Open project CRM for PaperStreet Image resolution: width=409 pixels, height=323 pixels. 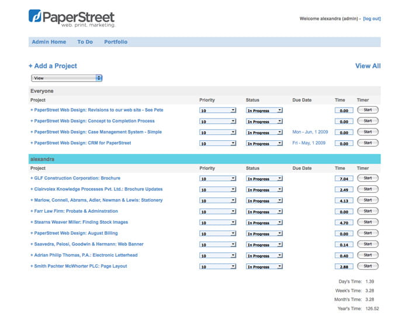tap(81, 143)
